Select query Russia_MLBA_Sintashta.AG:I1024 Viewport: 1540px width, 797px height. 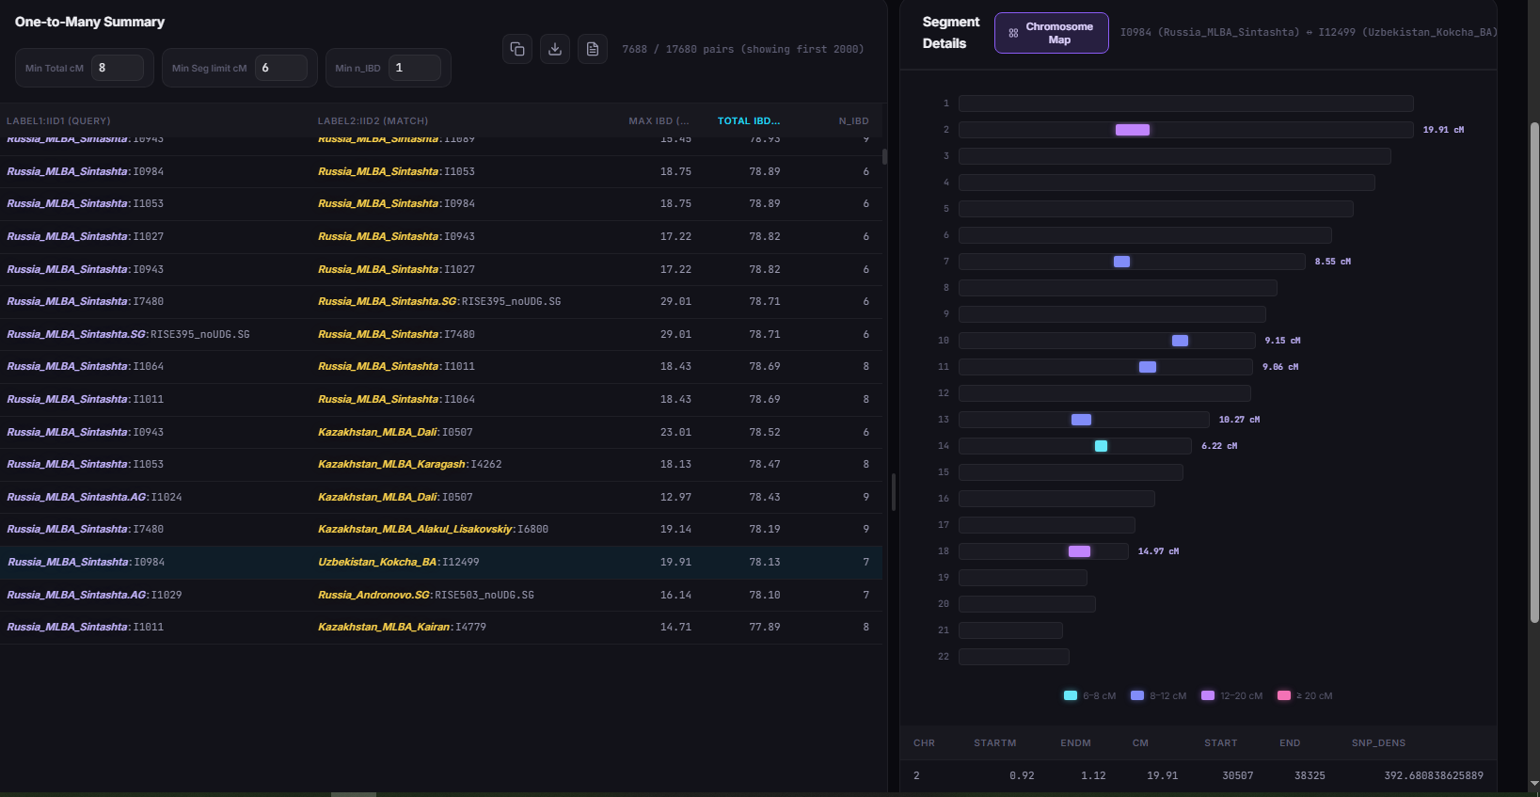tap(95, 498)
